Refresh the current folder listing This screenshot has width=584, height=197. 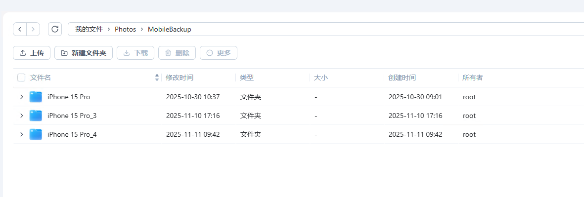[x=55, y=29]
